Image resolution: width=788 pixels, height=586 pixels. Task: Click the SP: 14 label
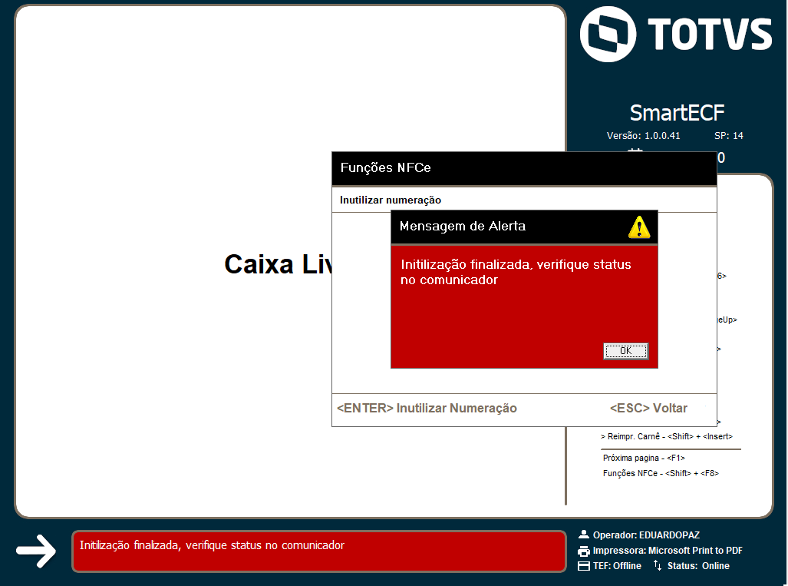[x=729, y=136]
